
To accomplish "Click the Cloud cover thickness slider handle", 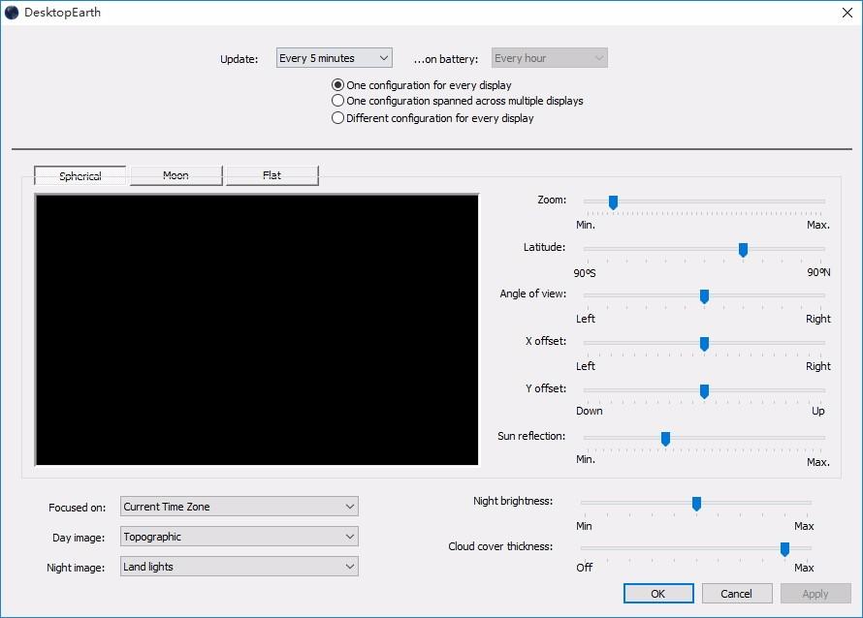I will (x=784, y=548).
